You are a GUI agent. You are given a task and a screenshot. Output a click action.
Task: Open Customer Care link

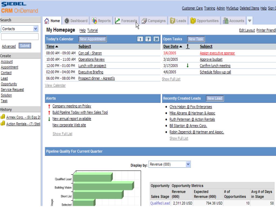pos(192,8)
